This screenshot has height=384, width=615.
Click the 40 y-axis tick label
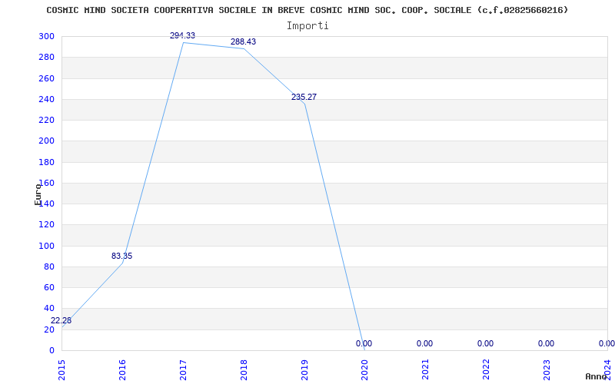(49, 309)
